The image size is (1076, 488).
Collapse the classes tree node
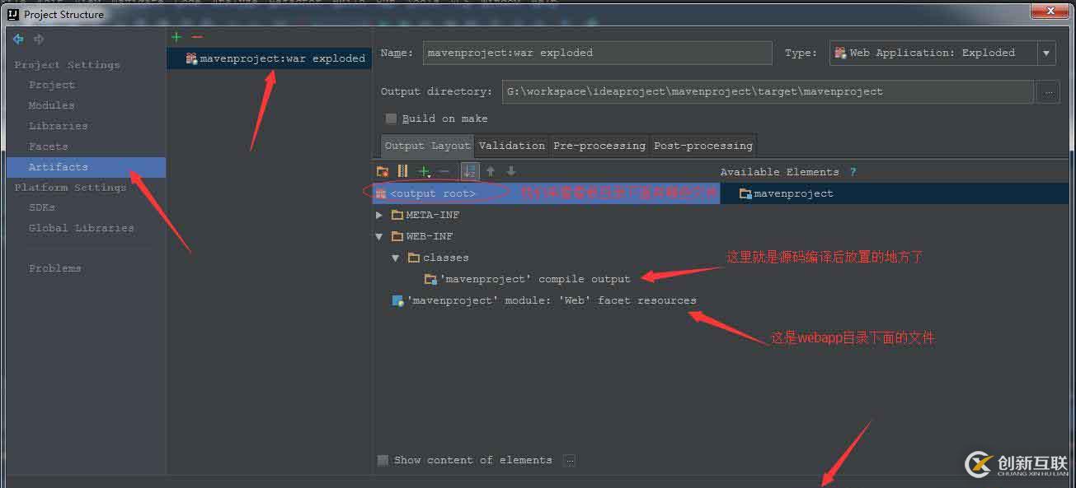(397, 258)
